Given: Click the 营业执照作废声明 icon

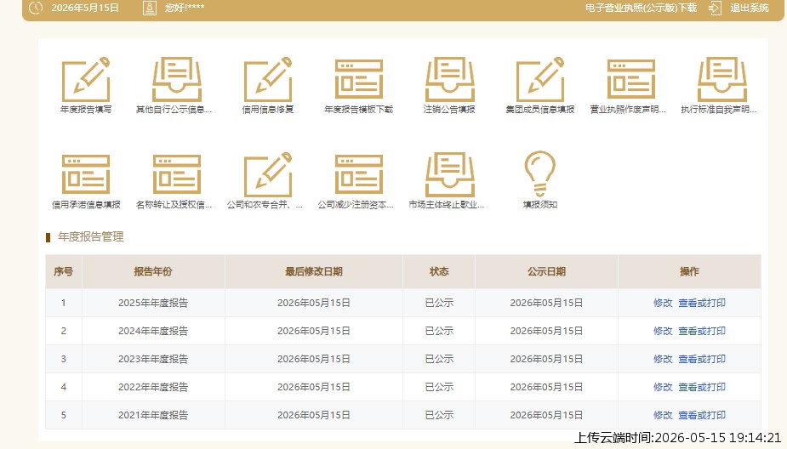Looking at the screenshot, I should point(631,80).
